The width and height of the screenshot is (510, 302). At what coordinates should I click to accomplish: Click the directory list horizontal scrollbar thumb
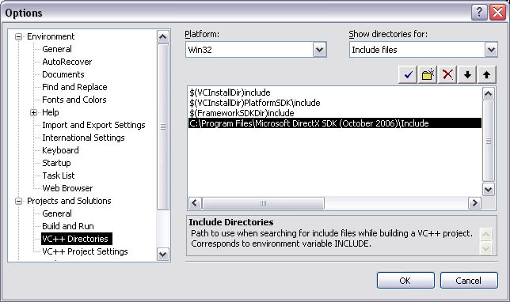(263, 203)
